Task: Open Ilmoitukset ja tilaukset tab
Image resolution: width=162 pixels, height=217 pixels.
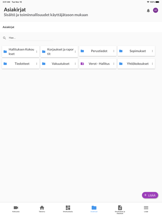Action: [x=120, y=210]
